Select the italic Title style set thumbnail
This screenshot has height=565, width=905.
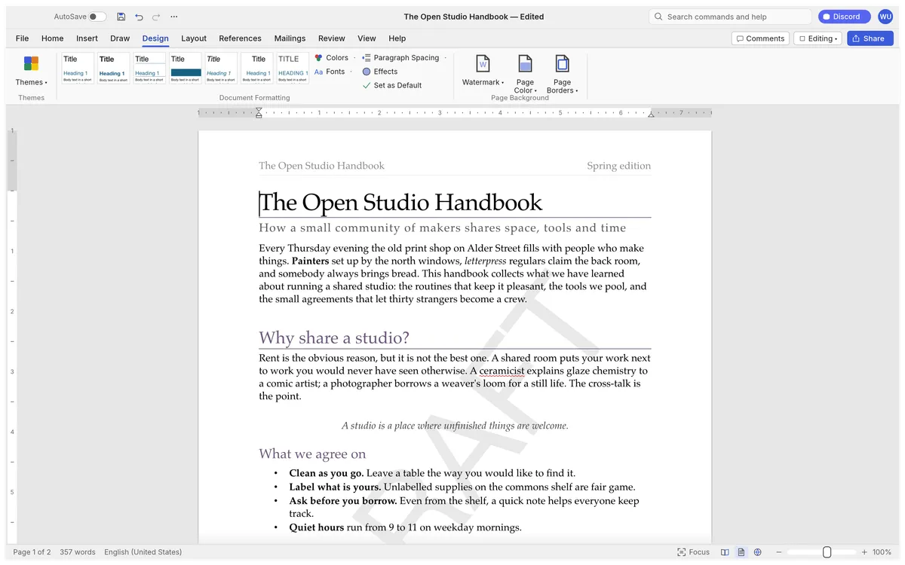pos(222,68)
